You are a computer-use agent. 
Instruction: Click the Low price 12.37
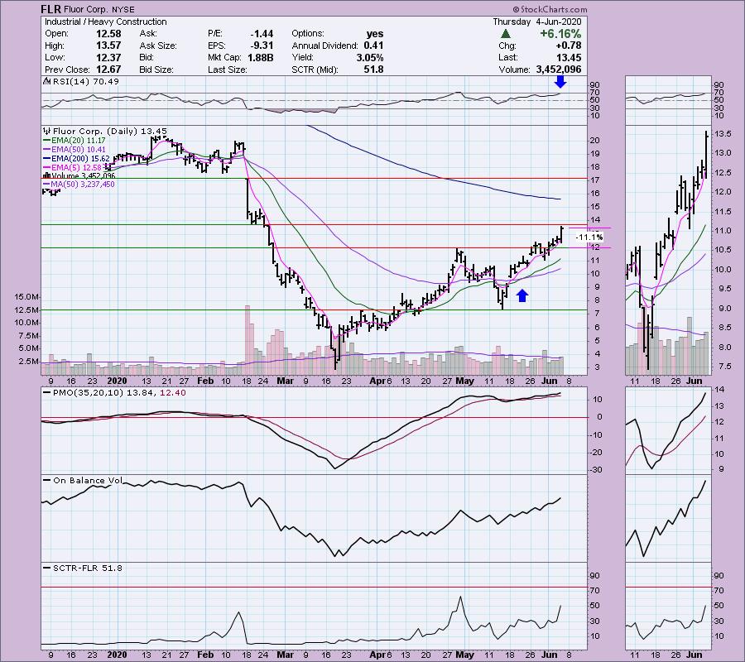[x=108, y=57]
